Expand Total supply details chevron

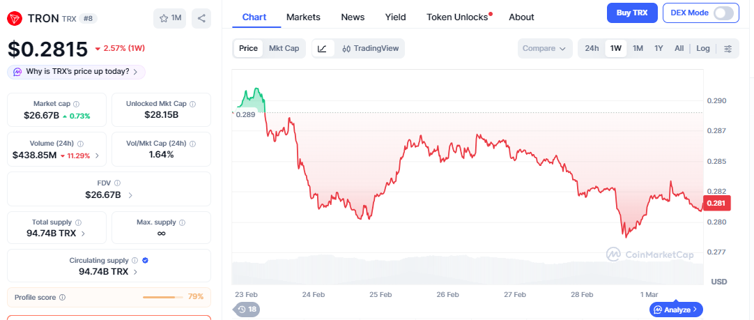coord(83,234)
